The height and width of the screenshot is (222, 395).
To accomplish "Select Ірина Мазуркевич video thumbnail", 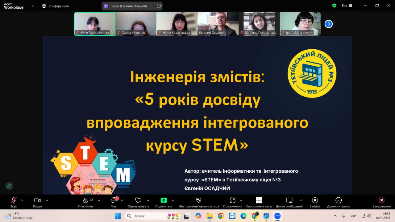I will 300,24.
